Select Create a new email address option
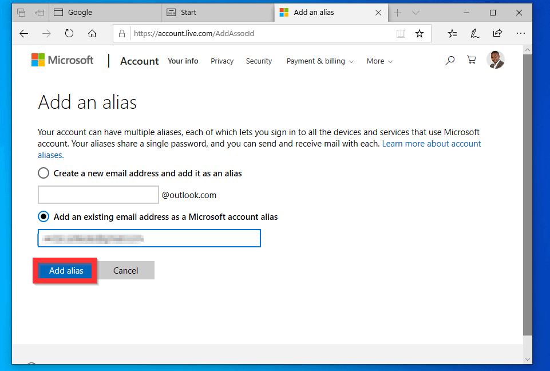Image resolution: width=550 pixels, height=371 pixels. pos(43,173)
